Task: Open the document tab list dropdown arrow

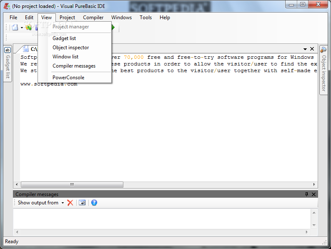Action: [305, 49]
